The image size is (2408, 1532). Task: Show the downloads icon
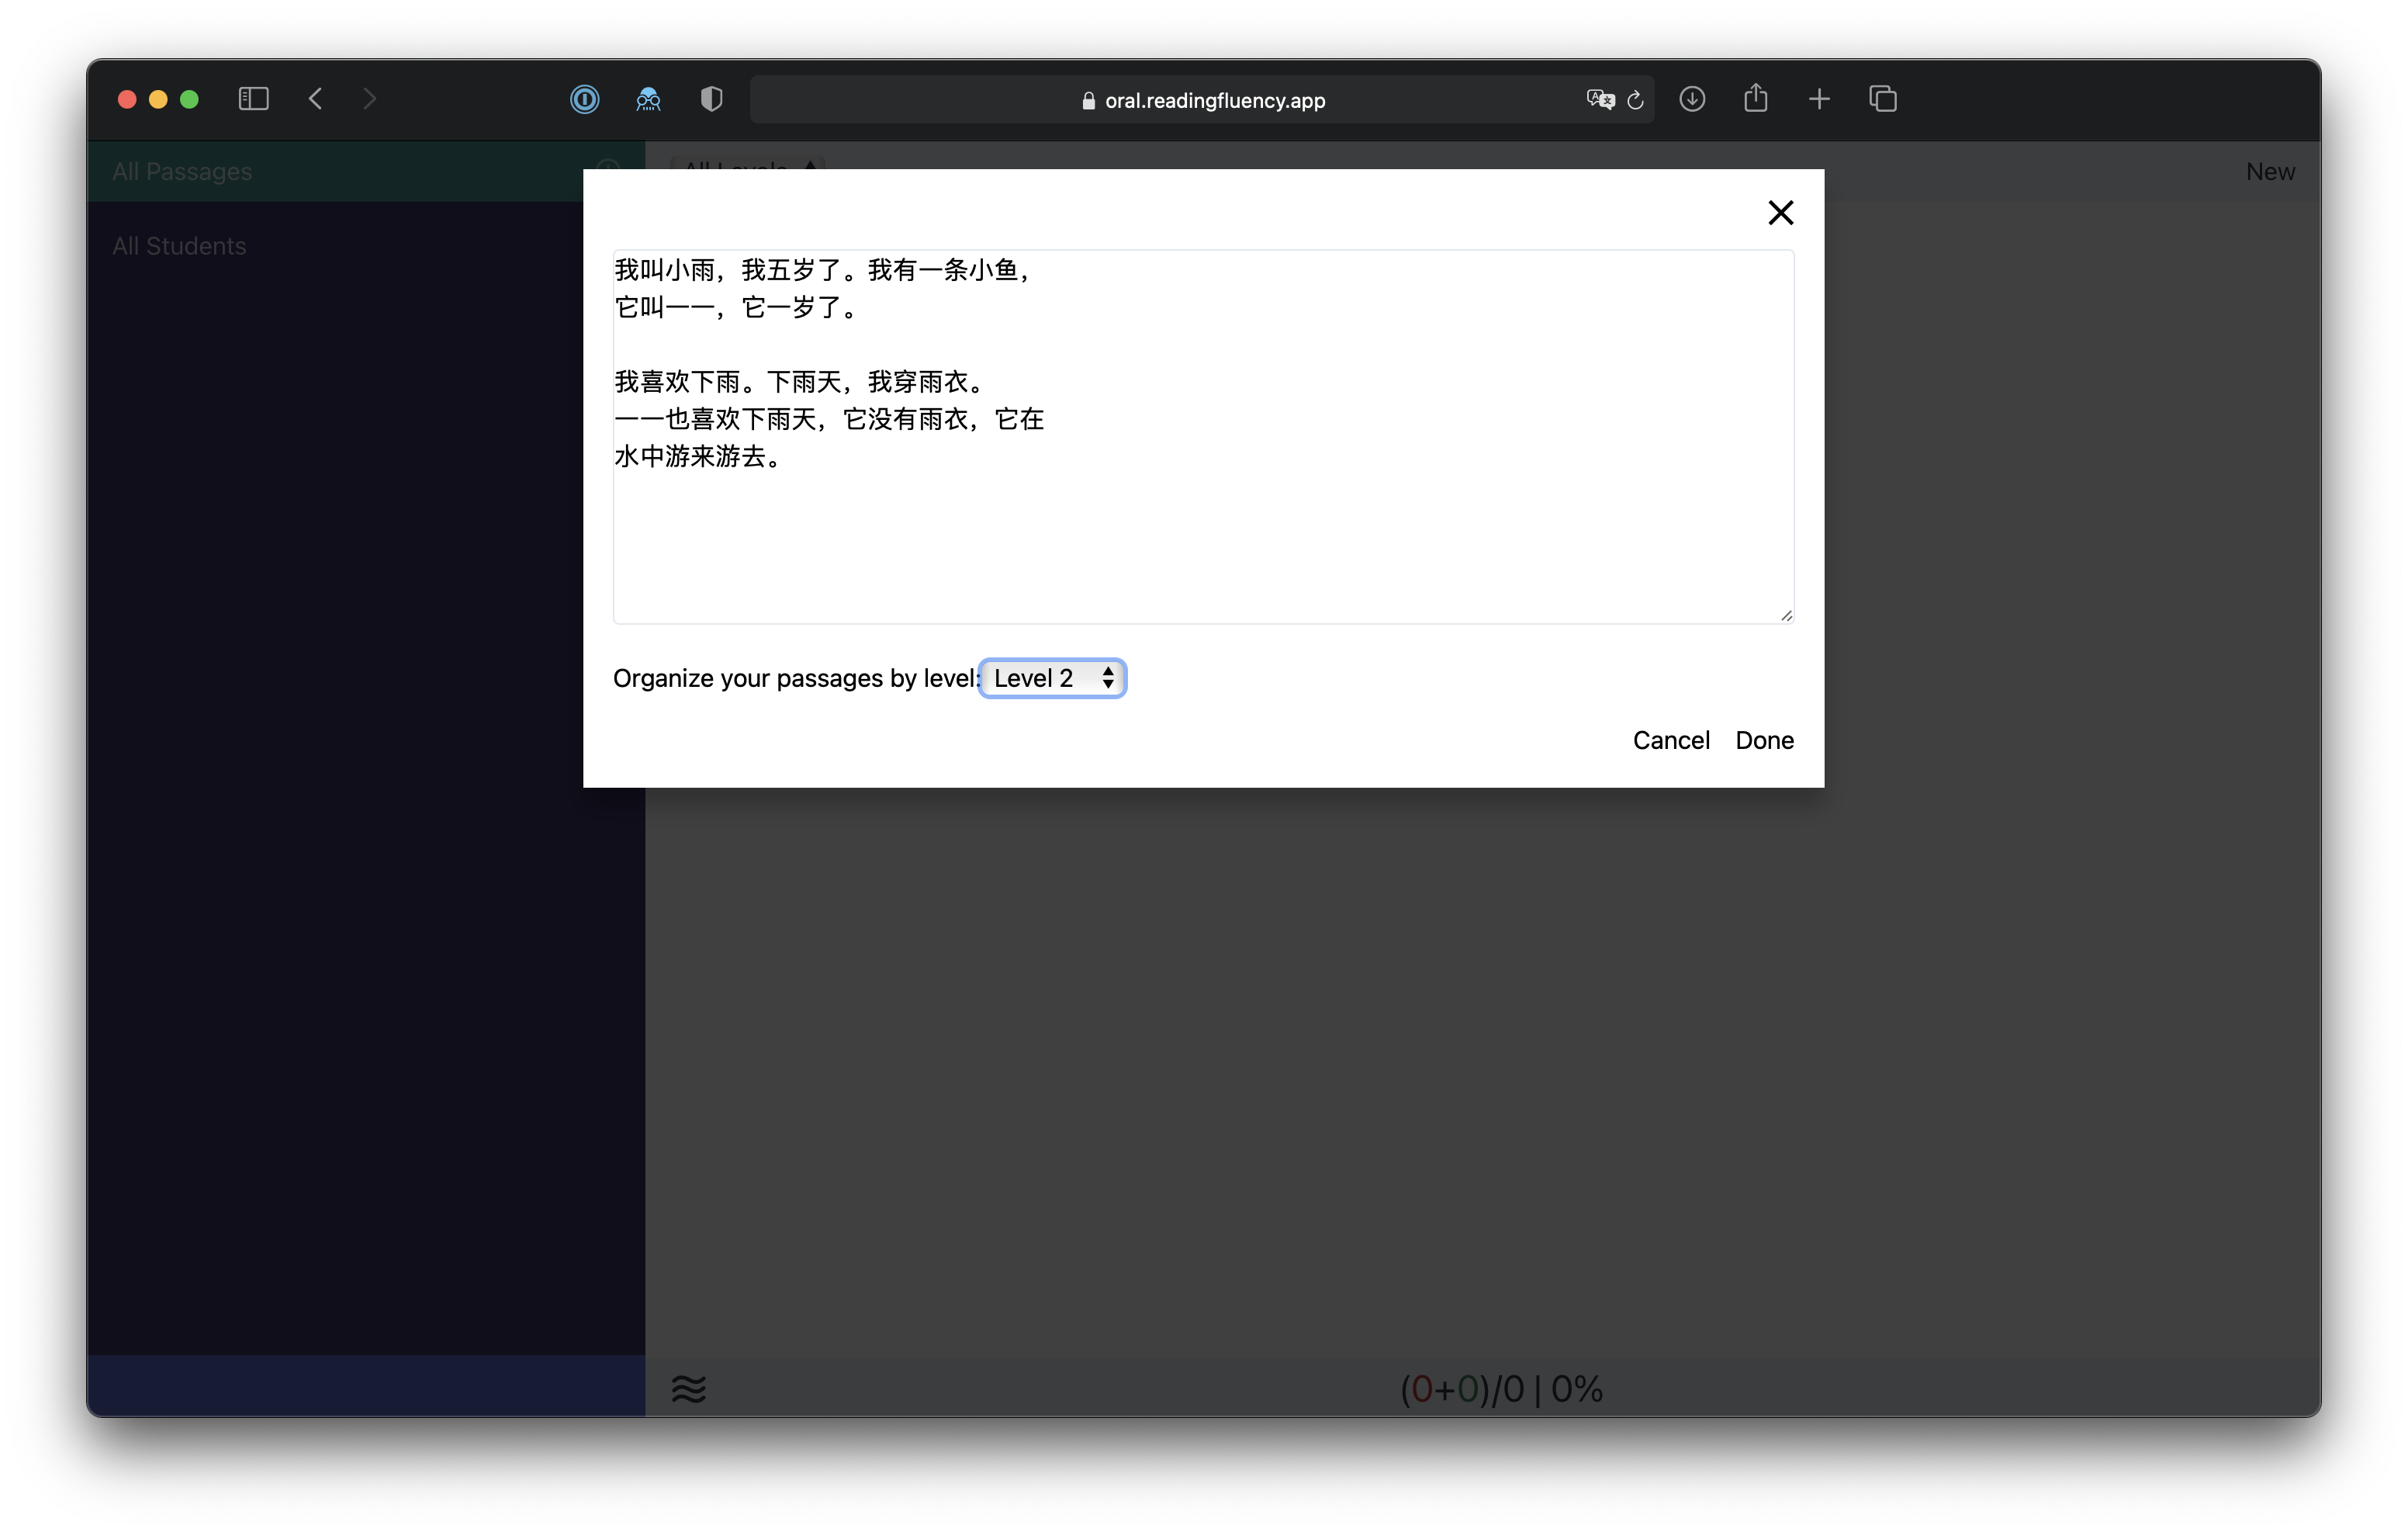(1692, 99)
